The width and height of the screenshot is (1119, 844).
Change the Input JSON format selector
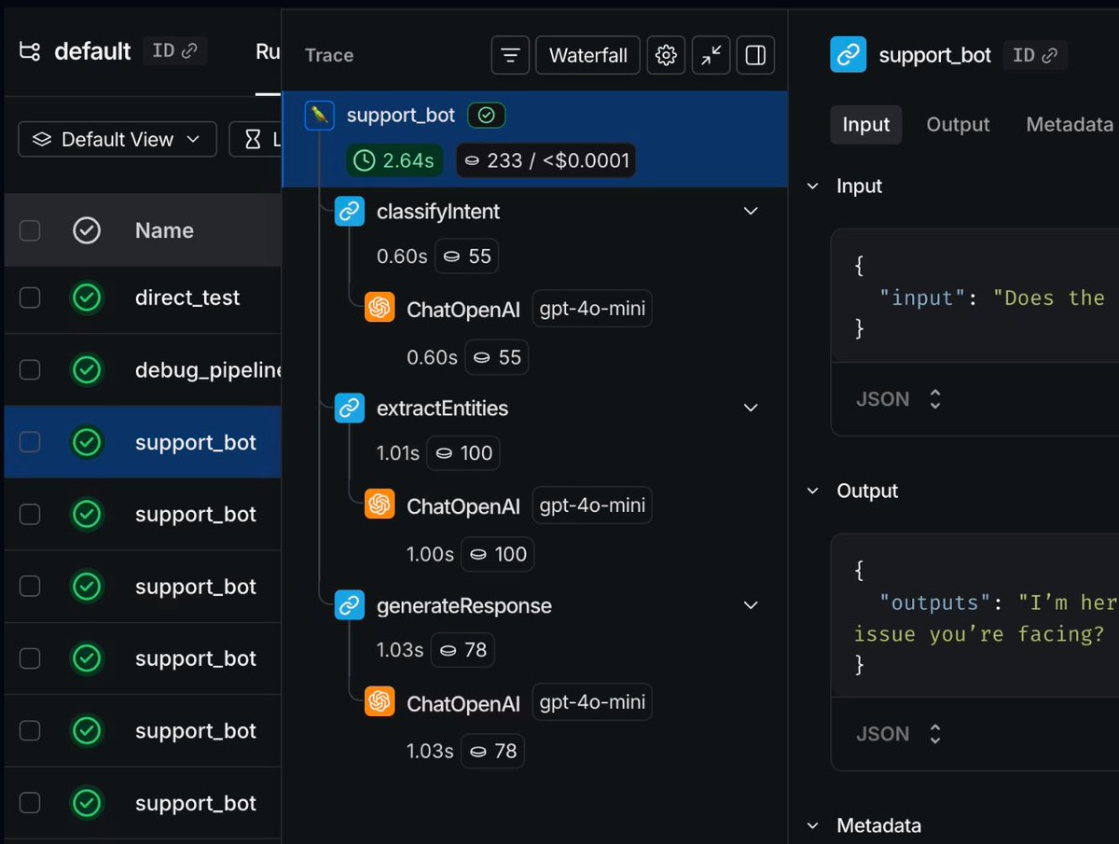point(896,399)
